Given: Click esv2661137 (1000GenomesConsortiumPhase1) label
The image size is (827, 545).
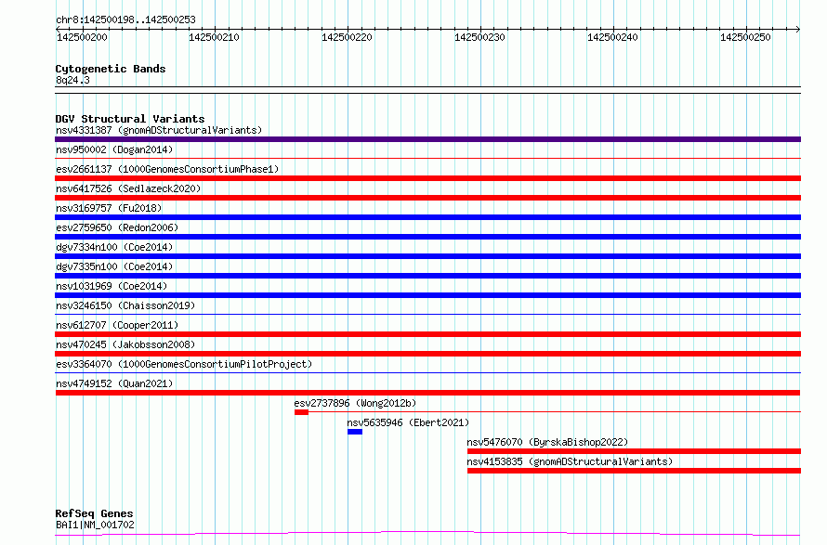Looking at the screenshot, I should (x=167, y=169).
